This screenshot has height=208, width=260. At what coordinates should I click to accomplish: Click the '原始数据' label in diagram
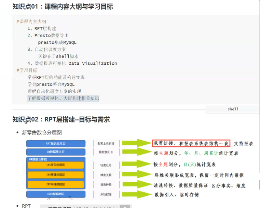tap(106, 194)
